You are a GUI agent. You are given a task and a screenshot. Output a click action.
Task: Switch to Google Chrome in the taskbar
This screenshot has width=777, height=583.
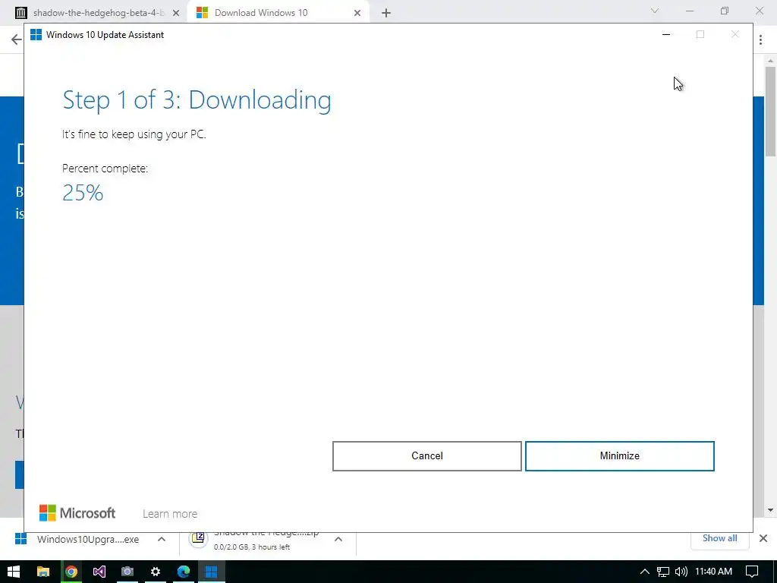click(x=71, y=572)
